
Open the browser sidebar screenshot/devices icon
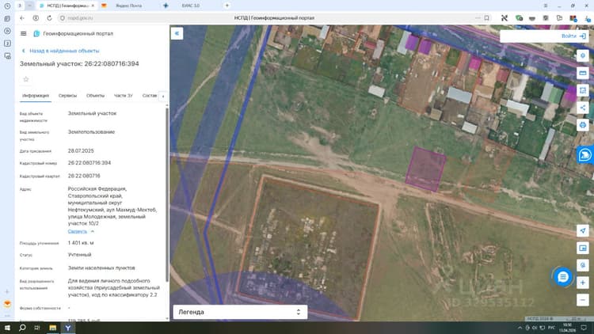7,56
